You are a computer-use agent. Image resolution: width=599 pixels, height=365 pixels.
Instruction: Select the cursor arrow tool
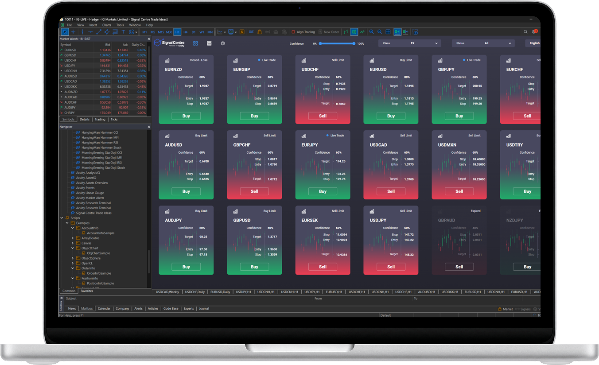tap(65, 32)
